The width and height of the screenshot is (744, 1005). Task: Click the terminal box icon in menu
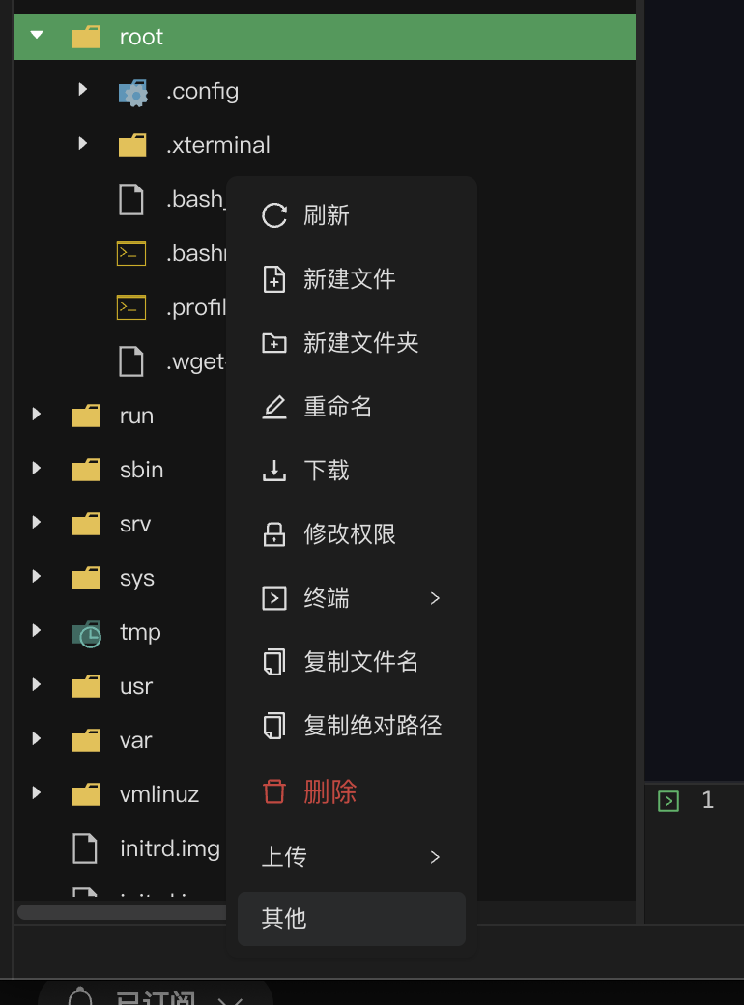(x=274, y=598)
